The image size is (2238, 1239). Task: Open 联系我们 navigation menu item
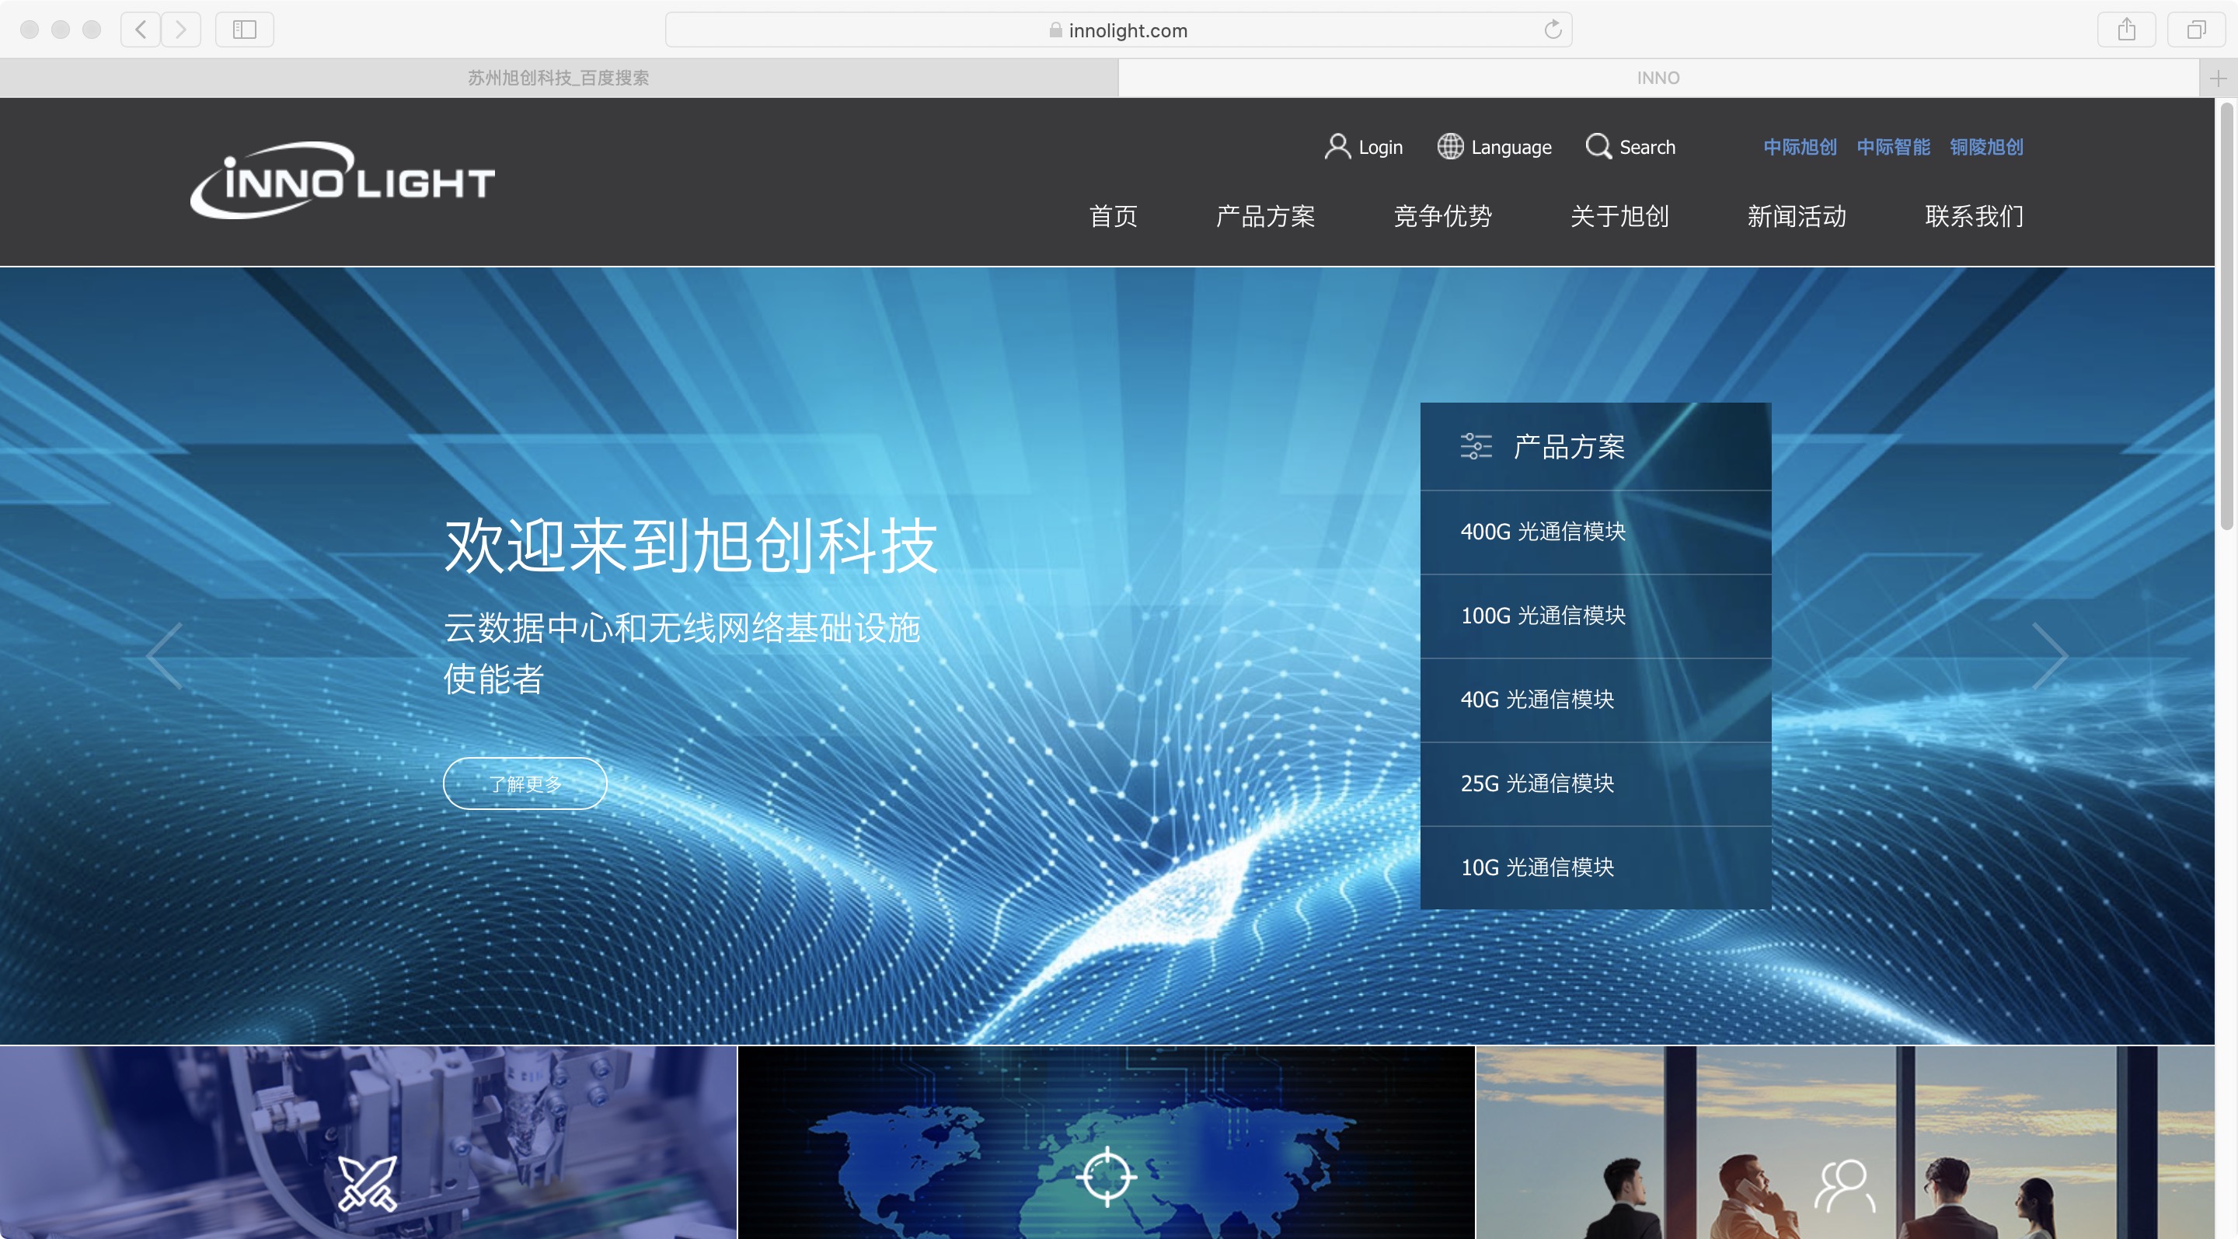(x=1974, y=216)
